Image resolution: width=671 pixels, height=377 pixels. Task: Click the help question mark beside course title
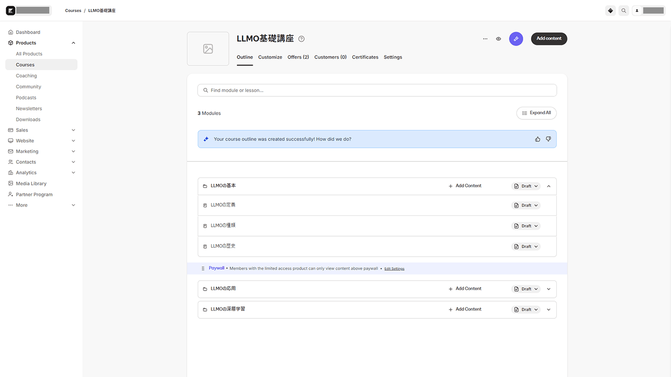point(301,39)
